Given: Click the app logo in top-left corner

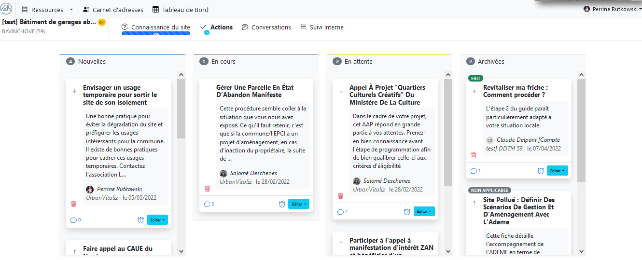Looking at the screenshot, I should (x=7, y=9).
